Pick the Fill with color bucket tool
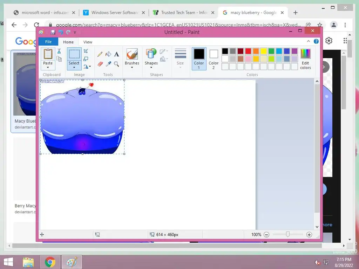The width and height of the screenshot is (359, 269). pos(108,54)
